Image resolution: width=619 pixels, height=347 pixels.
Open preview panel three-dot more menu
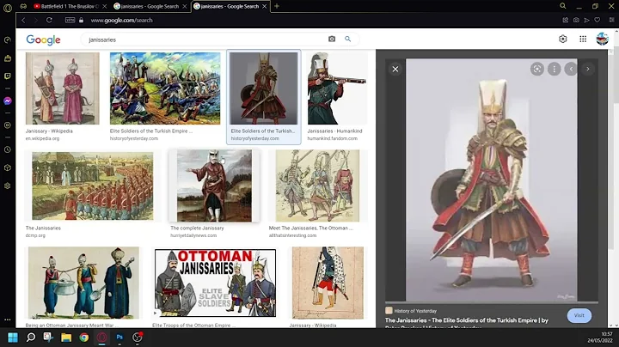(x=555, y=69)
